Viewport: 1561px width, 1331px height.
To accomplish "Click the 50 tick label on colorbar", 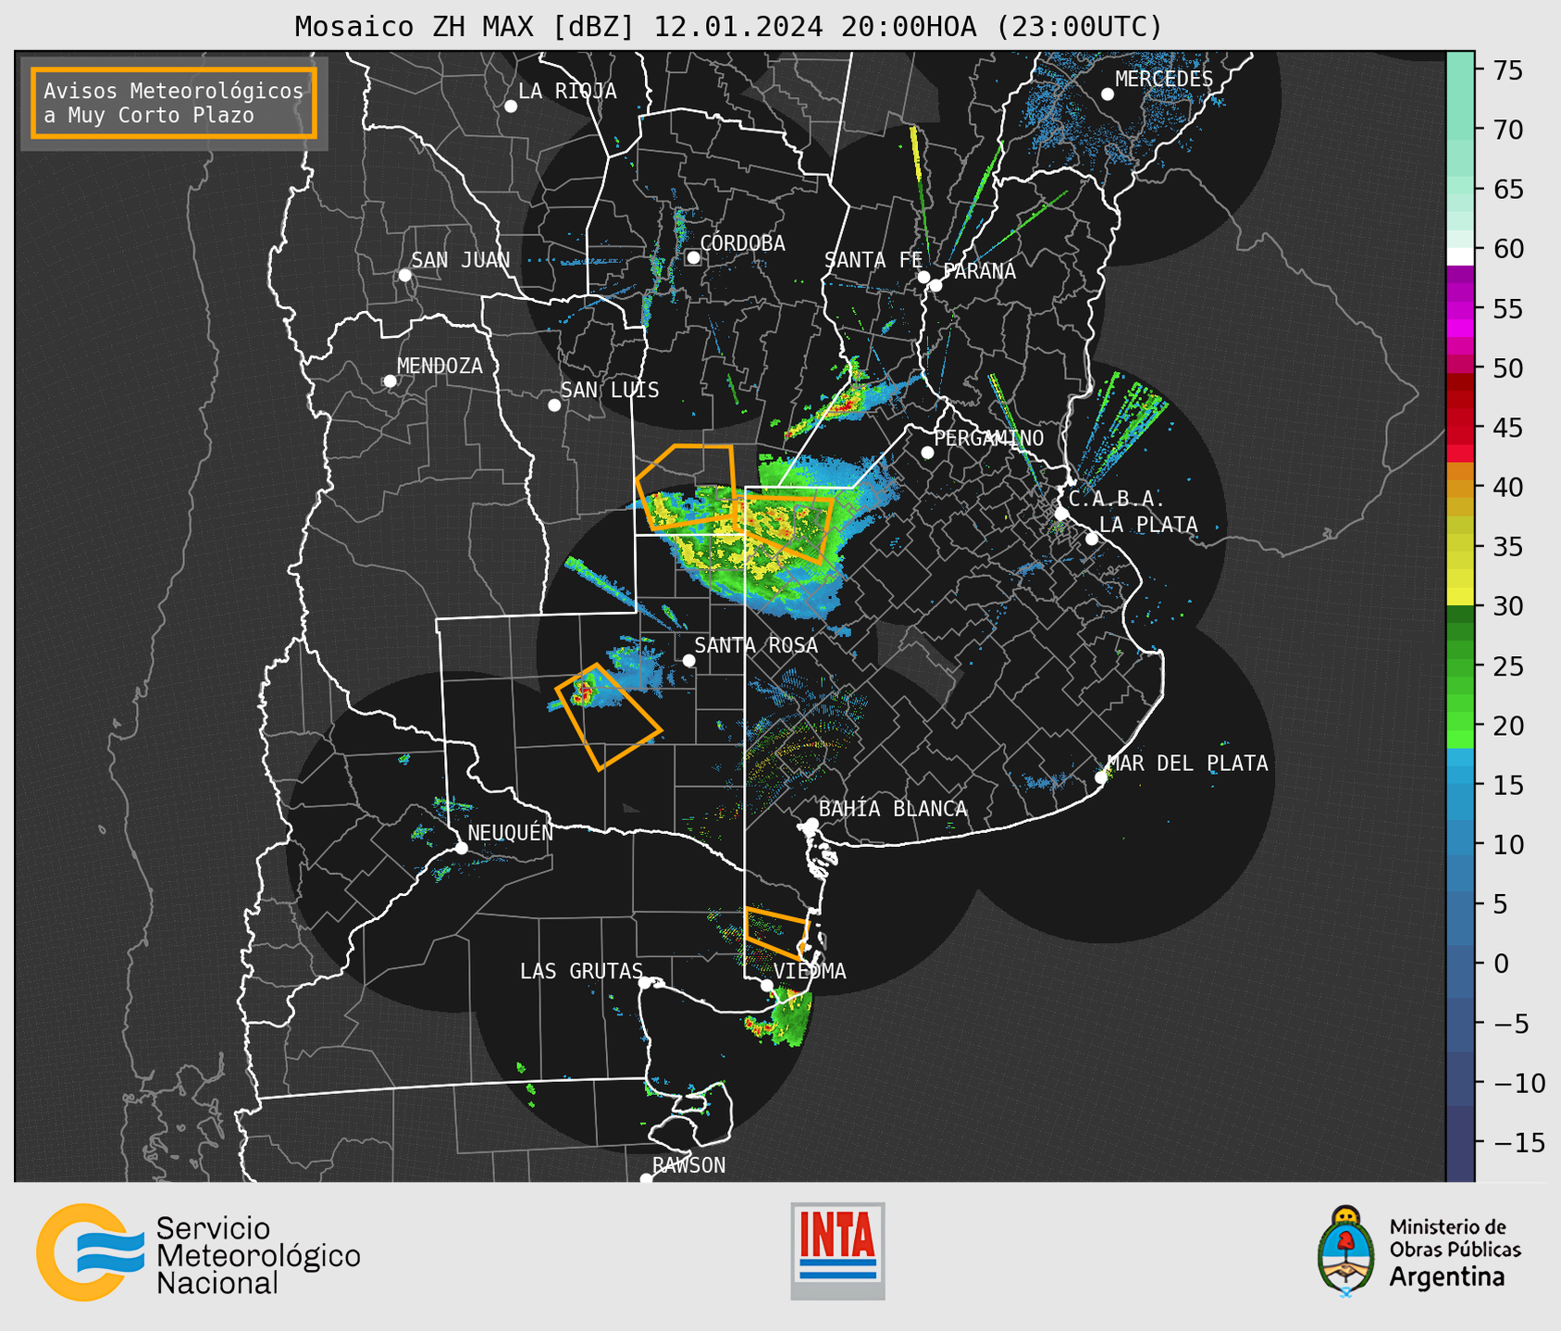I will 1508,368.
